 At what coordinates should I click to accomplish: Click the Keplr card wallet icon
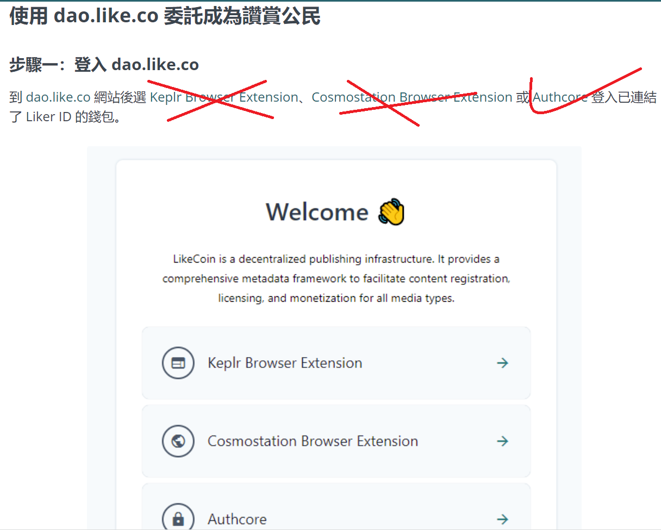pyautogui.click(x=178, y=363)
